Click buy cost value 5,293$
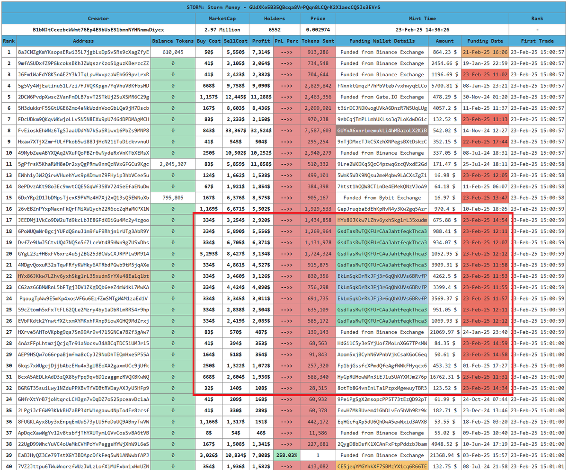 [208, 254]
